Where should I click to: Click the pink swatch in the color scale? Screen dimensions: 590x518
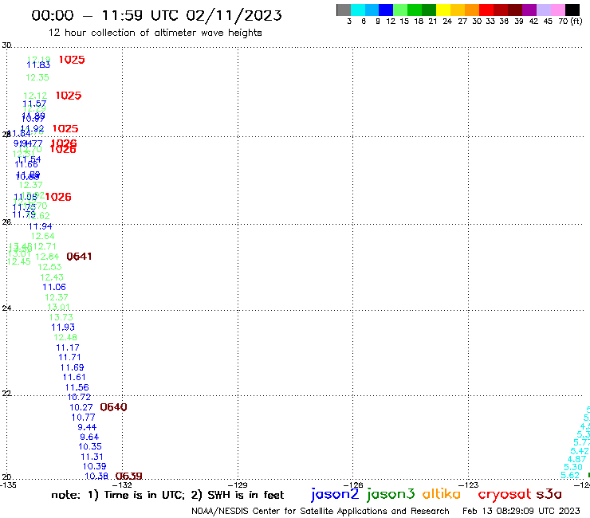[x=557, y=10]
